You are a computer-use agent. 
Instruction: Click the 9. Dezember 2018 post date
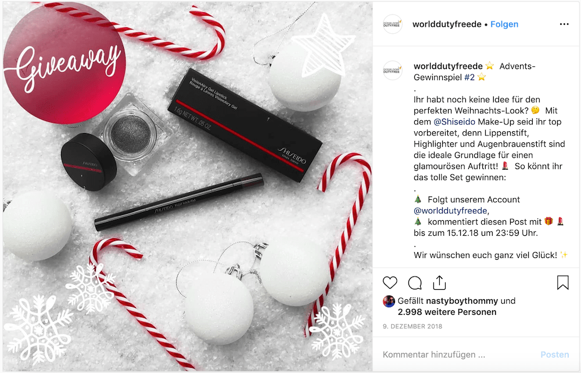[x=413, y=327]
